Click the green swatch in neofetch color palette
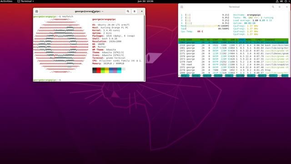The image size is (291, 164). click(103, 70)
